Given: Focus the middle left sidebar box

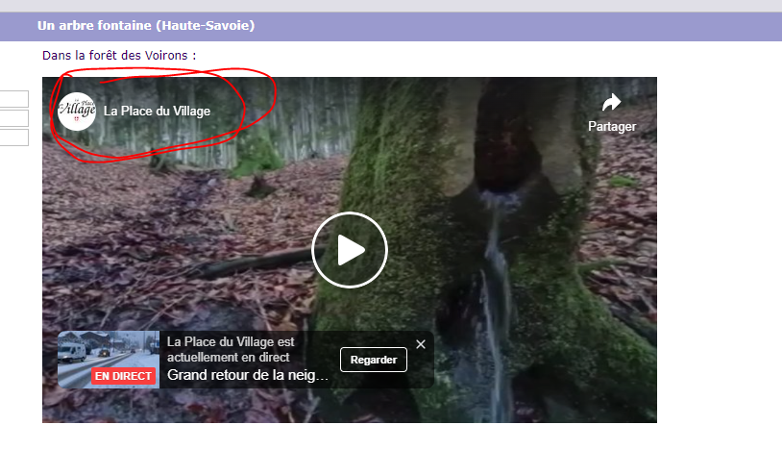Looking at the screenshot, I should tap(14, 118).
